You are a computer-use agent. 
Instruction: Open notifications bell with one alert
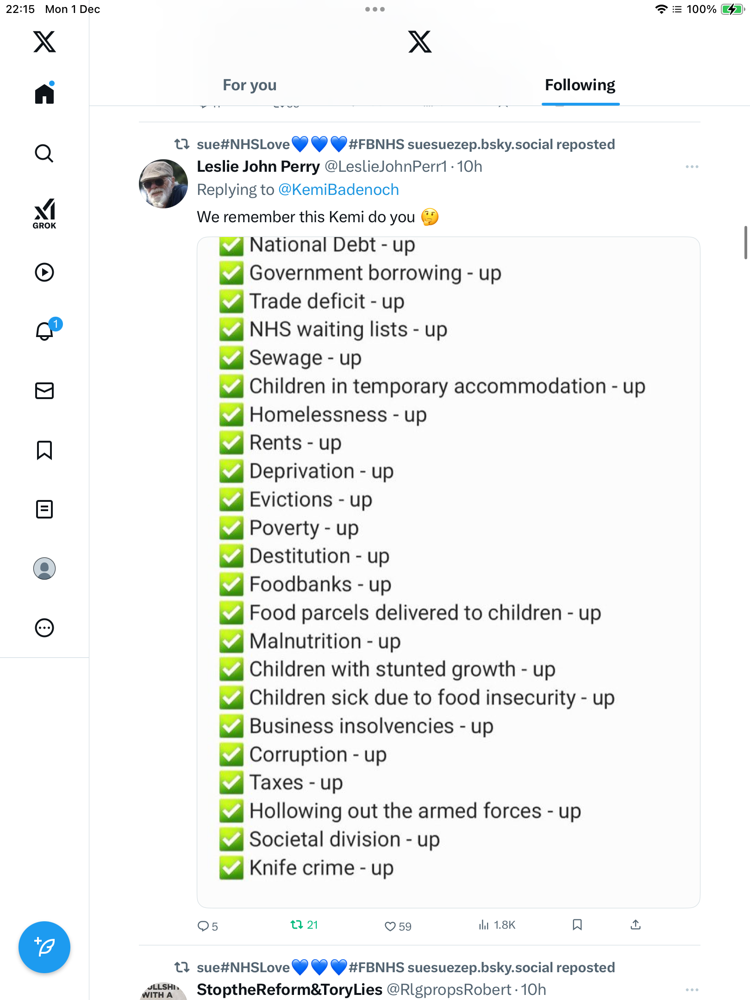(x=45, y=331)
